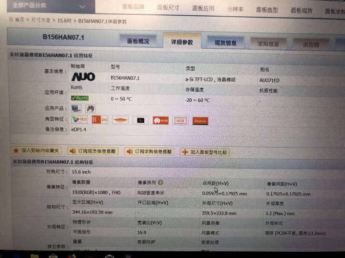Click the game controller application icon
This screenshot has height=258, width=345.
tap(91, 109)
